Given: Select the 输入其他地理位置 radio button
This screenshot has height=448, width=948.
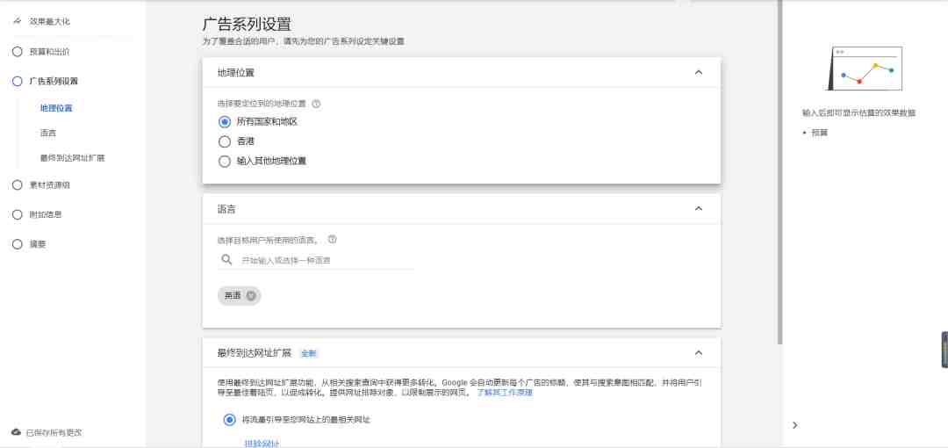Looking at the screenshot, I should point(225,162).
